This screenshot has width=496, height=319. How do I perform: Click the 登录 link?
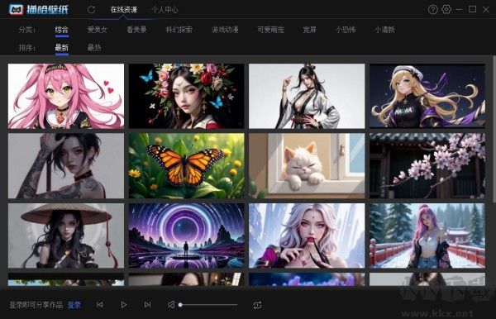coord(74,305)
